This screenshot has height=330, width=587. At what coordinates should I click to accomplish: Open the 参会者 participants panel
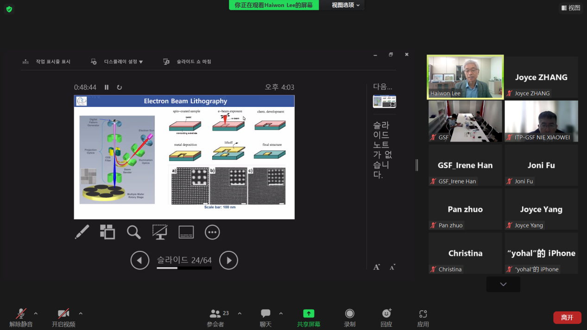pyautogui.click(x=216, y=318)
